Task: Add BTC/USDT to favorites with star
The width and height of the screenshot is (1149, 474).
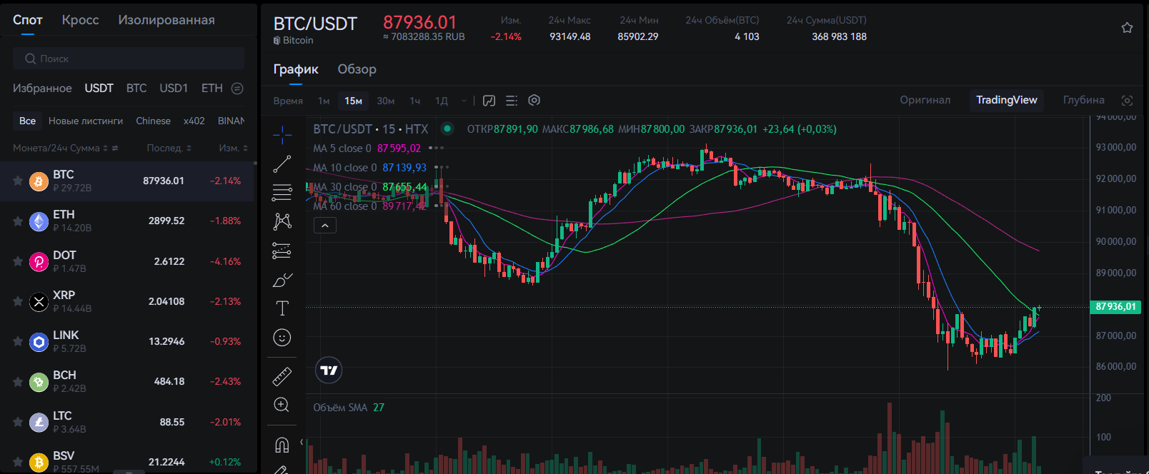Action: (x=1127, y=28)
